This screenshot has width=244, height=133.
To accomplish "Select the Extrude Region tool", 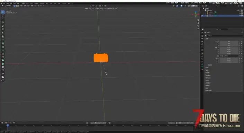I will [3, 44].
